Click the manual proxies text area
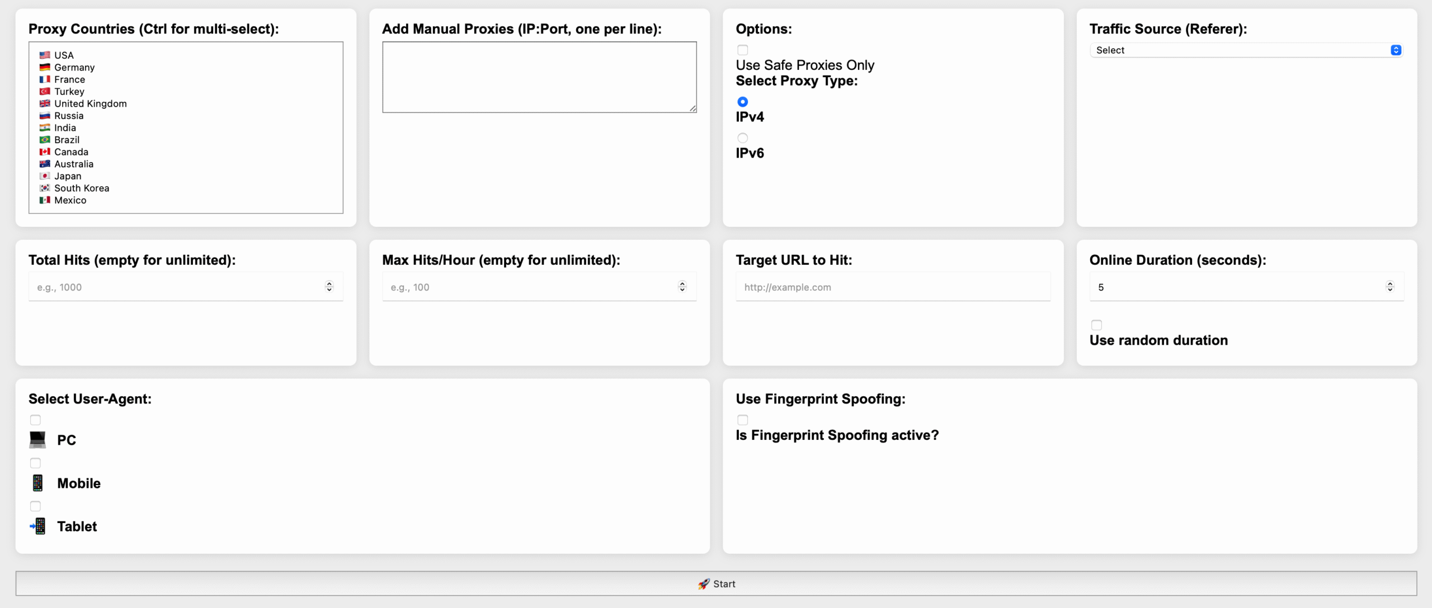 [539, 77]
